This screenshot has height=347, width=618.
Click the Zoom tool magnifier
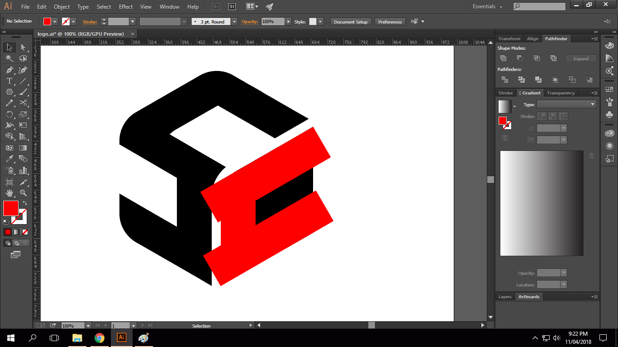pos(23,193)
